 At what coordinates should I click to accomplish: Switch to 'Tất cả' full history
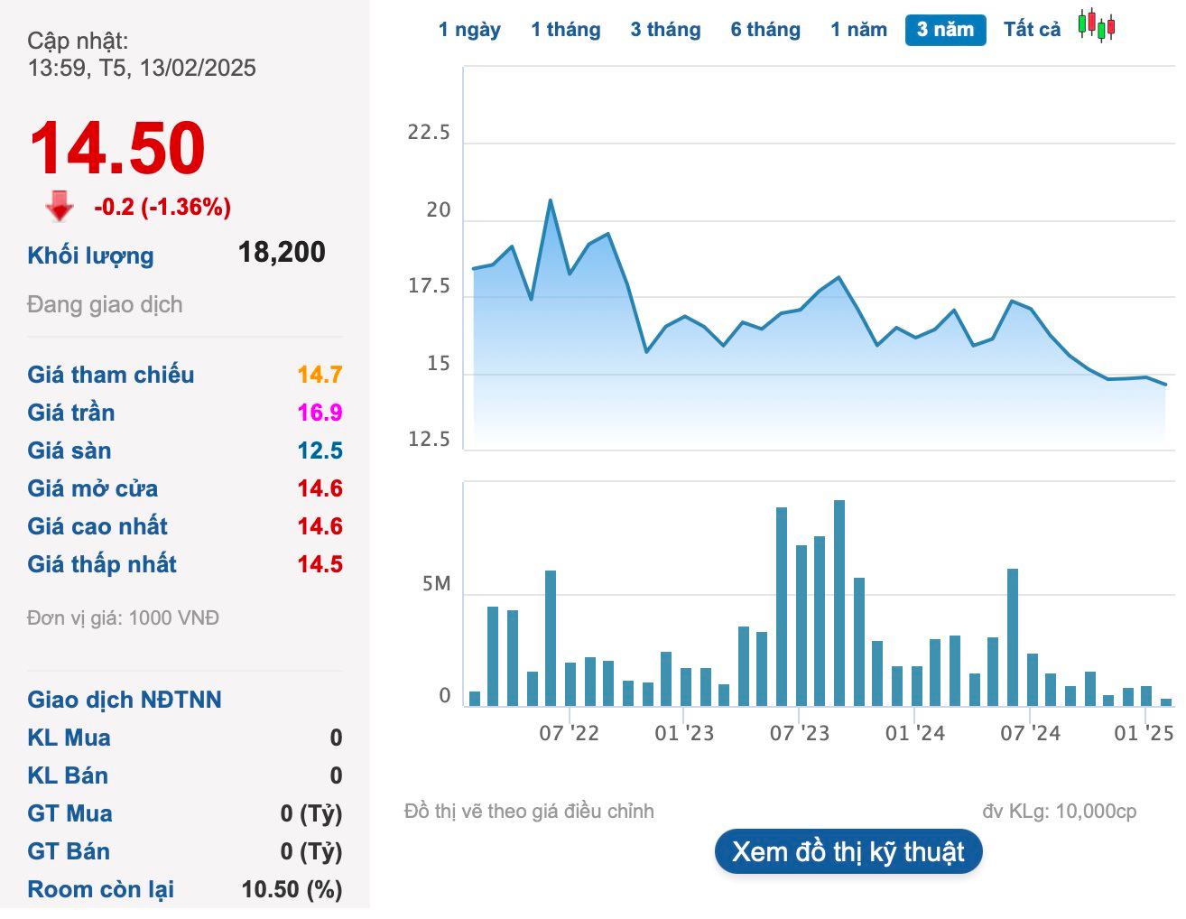(x=1032, y=30)
